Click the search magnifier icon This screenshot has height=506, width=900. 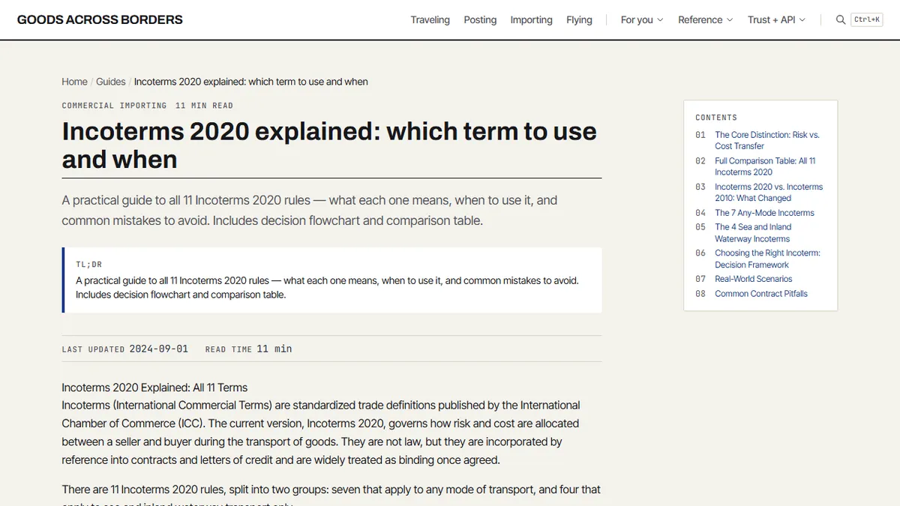(841, 20)
